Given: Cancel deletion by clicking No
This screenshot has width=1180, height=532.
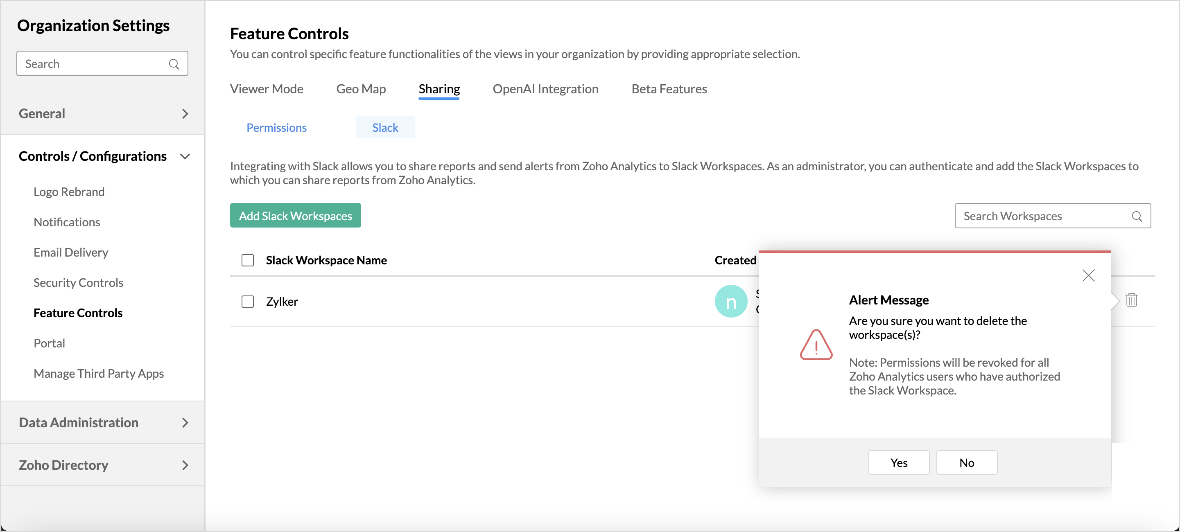Looking at the screenshot, I should pyautogui.click(x=966, y=462).
